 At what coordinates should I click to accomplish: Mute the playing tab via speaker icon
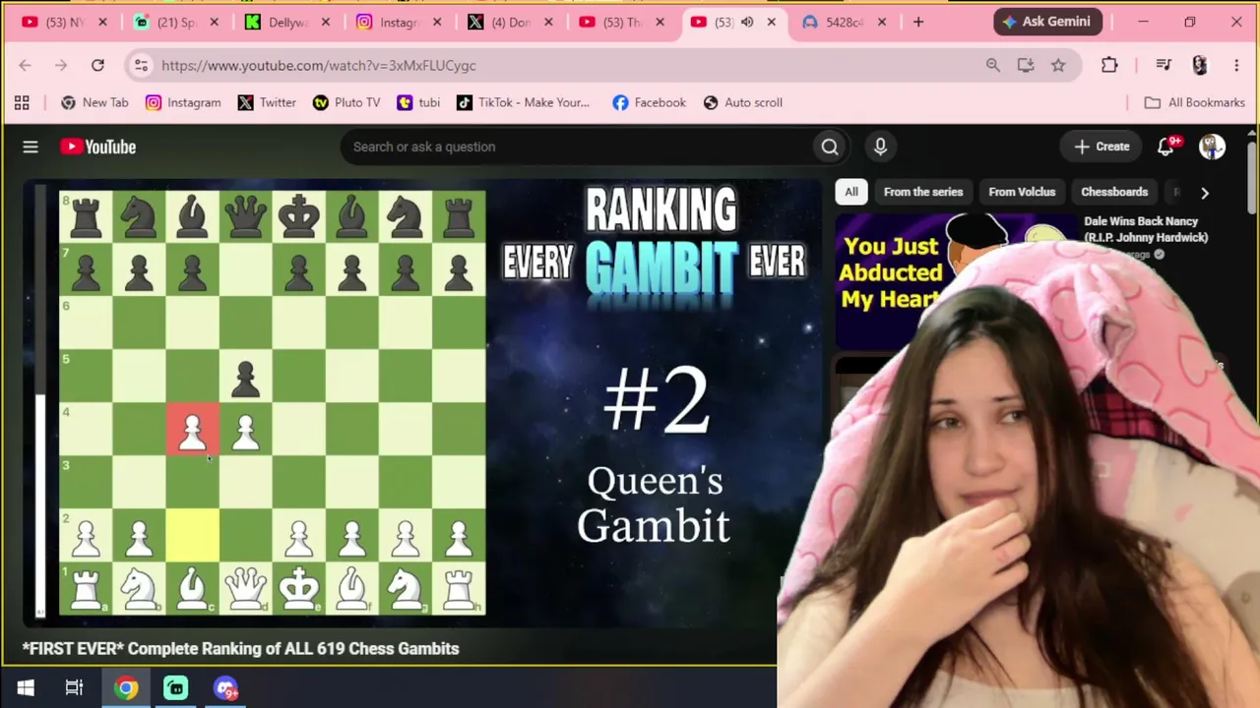(x=747, y=22)
